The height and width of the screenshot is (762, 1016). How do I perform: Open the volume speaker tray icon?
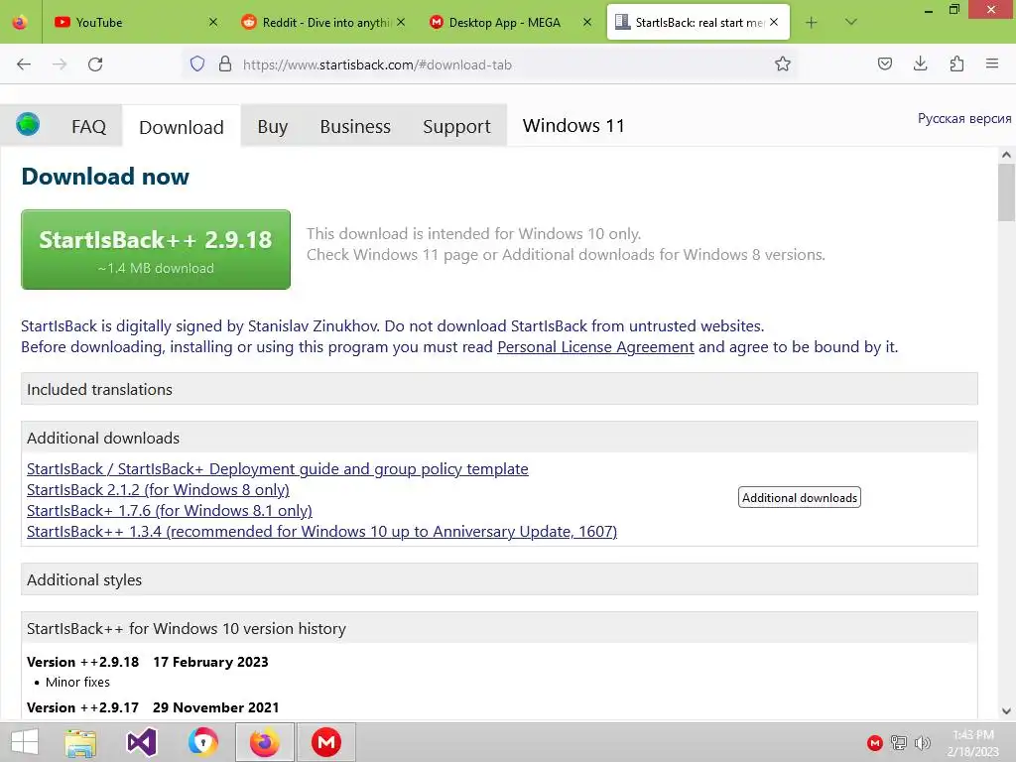click(922, 742)
